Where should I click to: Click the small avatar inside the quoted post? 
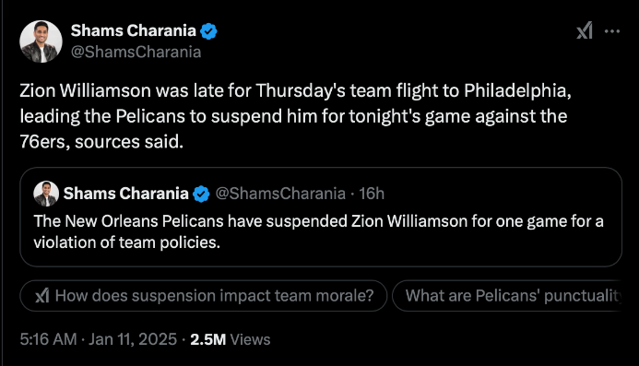(x=46, y=194)
